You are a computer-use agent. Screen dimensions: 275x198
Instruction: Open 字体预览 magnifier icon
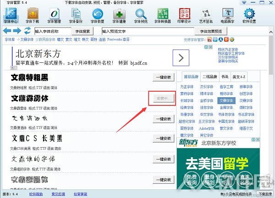(x=141, y=16)
